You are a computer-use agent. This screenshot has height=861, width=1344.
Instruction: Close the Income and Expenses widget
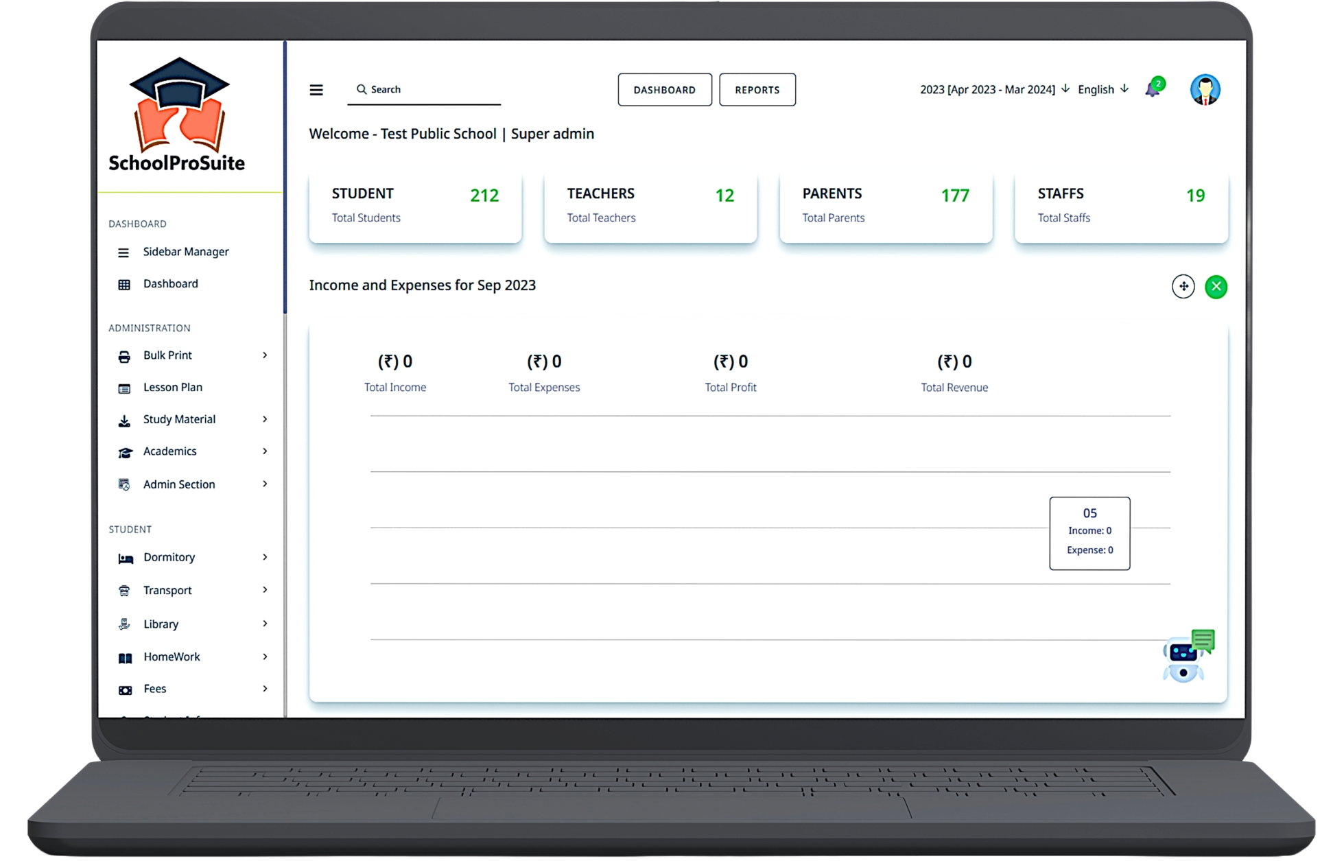tap(1216, 287)
